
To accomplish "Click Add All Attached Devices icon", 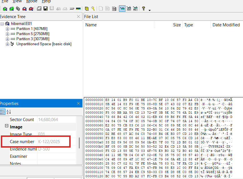I will [x=12, y=9].
